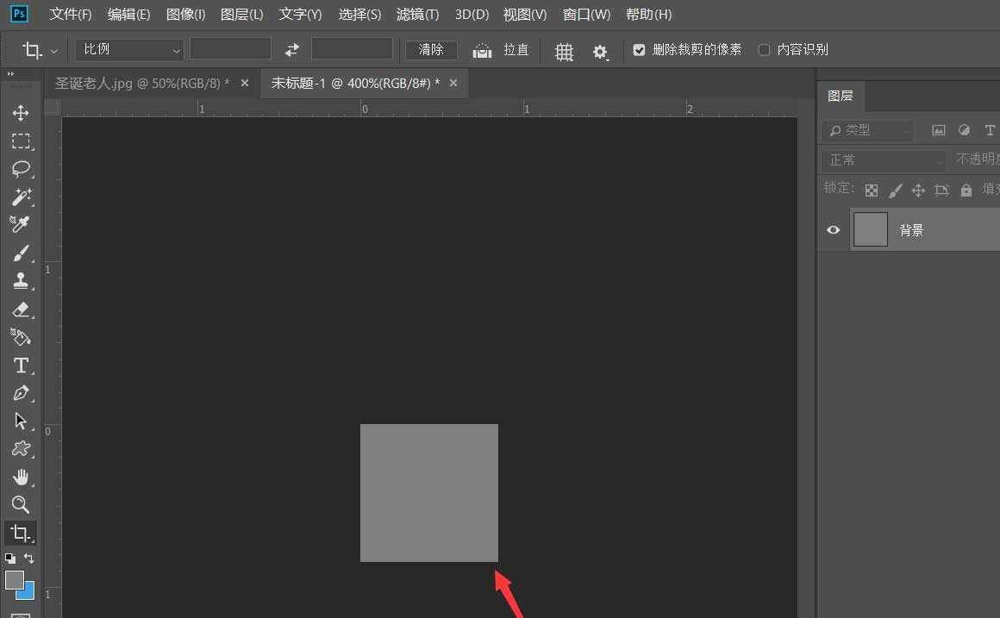Open the 帮助(H) menu

pos(648,14)
